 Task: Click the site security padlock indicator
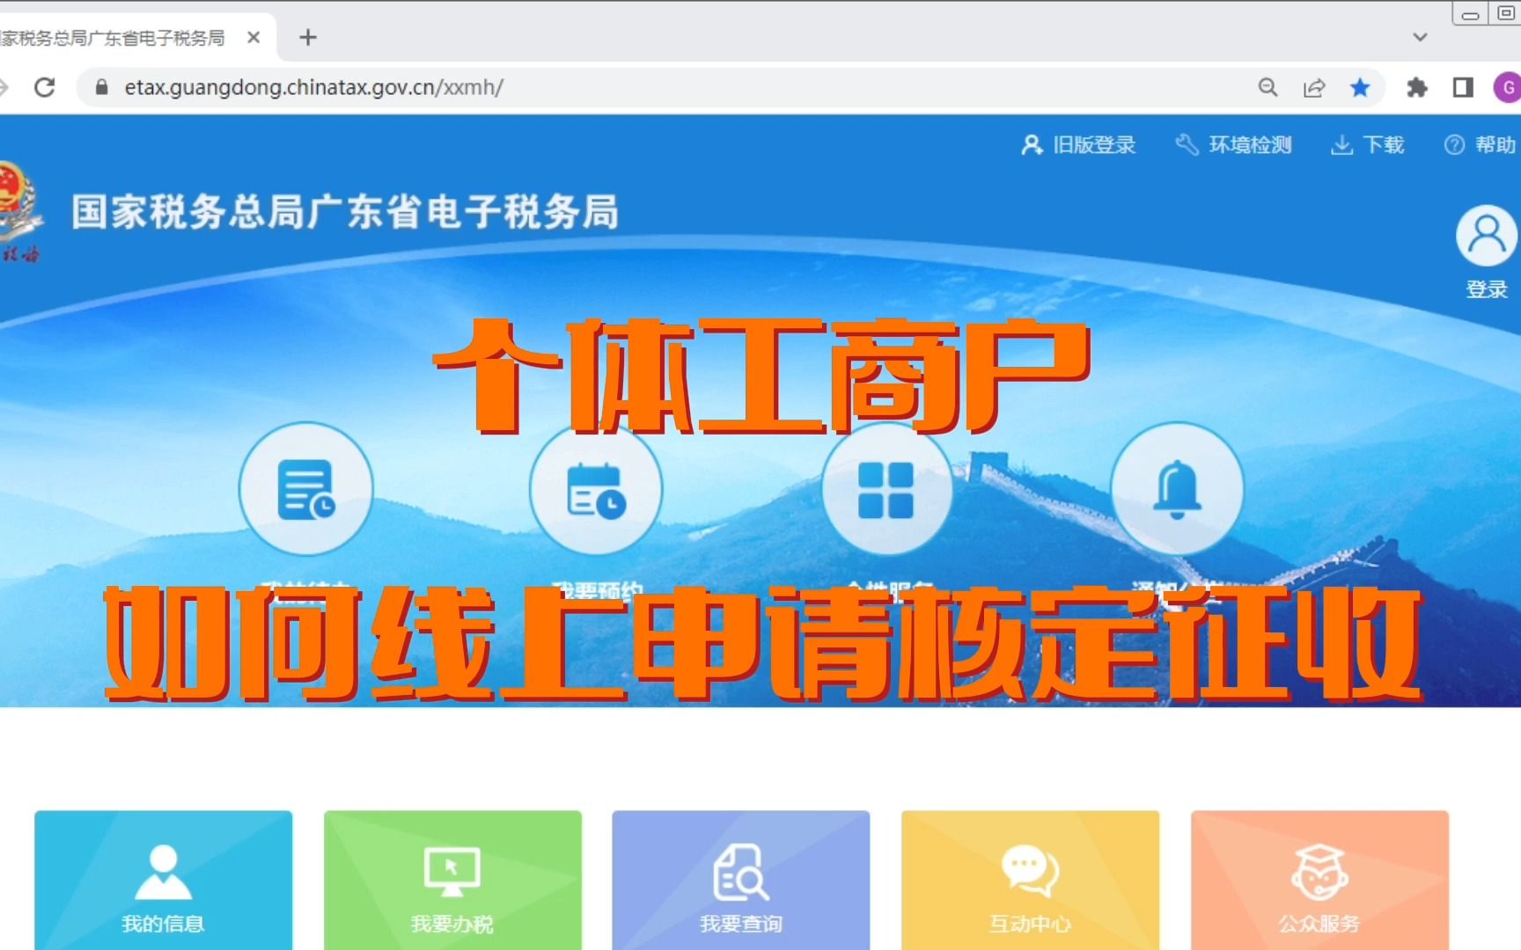pyautogui.click(x=100, y=88)
